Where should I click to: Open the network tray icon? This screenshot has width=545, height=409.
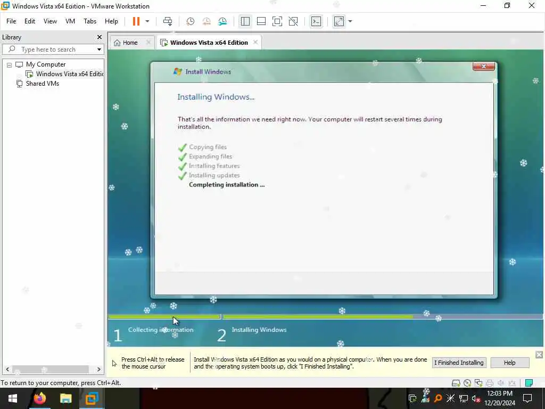tap(464, 398)
